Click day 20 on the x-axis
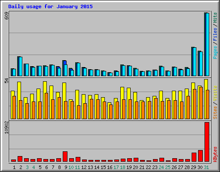220x172 pixels. [135, 167]
